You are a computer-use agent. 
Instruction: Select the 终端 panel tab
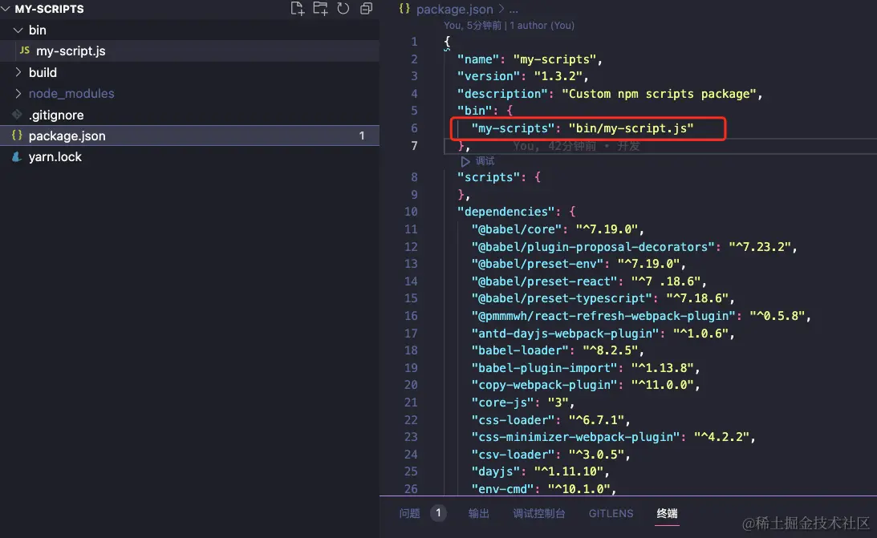point(668,513)
